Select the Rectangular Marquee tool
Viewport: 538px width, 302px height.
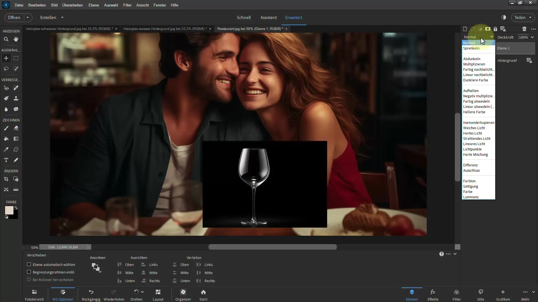16,58
